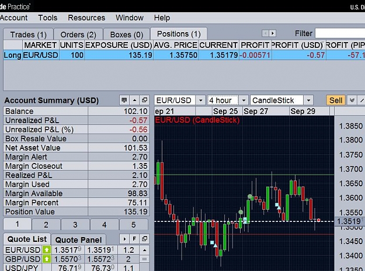Switch to layout tab 5
The height and width of the screenshot is (271, 365).
point(133,225)
